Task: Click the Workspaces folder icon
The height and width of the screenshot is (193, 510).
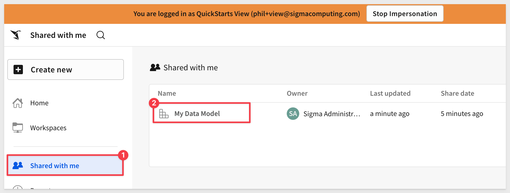Action: (18, 128)
